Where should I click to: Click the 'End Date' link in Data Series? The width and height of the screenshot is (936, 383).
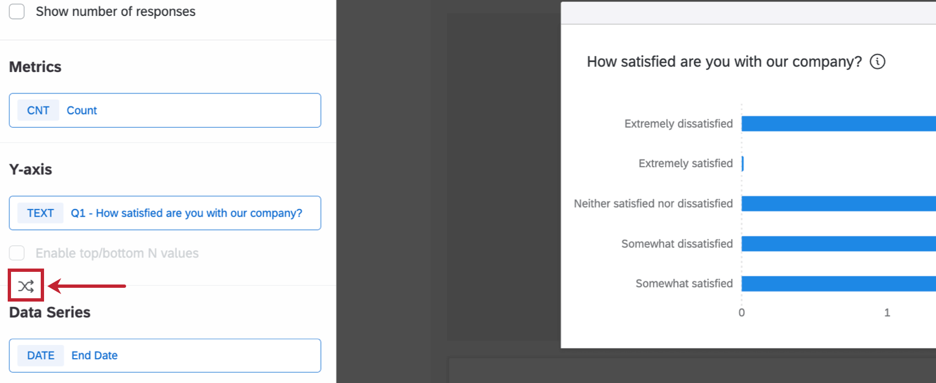coord(94,355)
